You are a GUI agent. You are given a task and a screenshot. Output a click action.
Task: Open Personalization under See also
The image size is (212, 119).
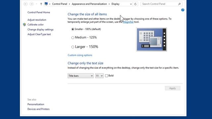point(36,104)
